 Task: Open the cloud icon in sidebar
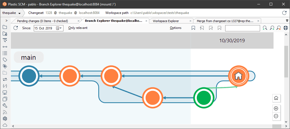[x=5, y=125]
